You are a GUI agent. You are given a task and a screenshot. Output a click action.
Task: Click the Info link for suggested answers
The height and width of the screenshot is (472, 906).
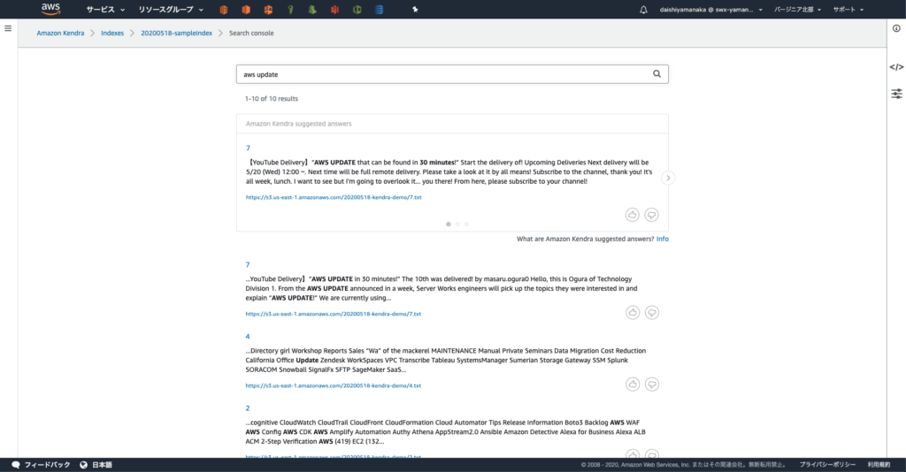pyautogui.click(x=662, y=240)
